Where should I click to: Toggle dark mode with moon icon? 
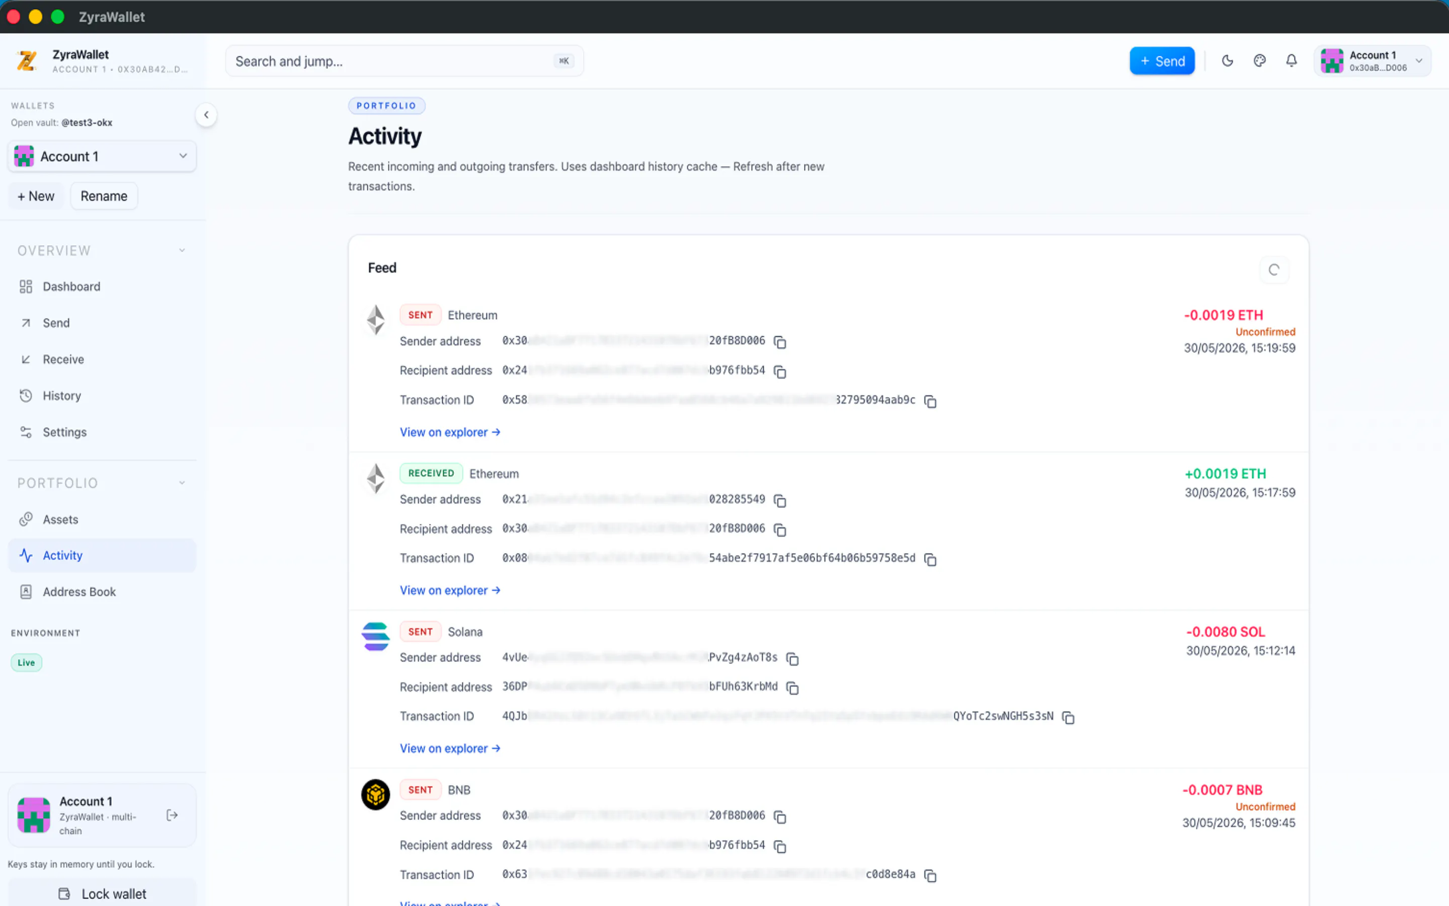point(1228,60)
